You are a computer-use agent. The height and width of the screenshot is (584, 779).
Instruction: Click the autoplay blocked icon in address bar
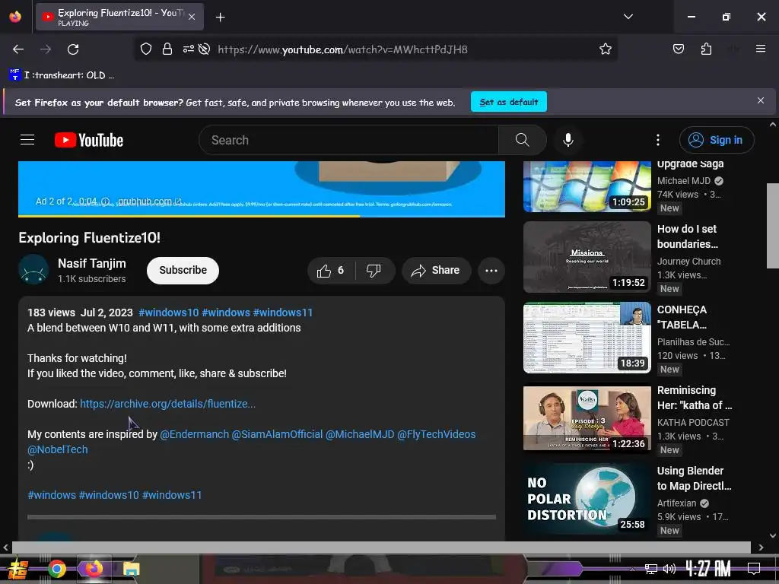click(204, 49)
